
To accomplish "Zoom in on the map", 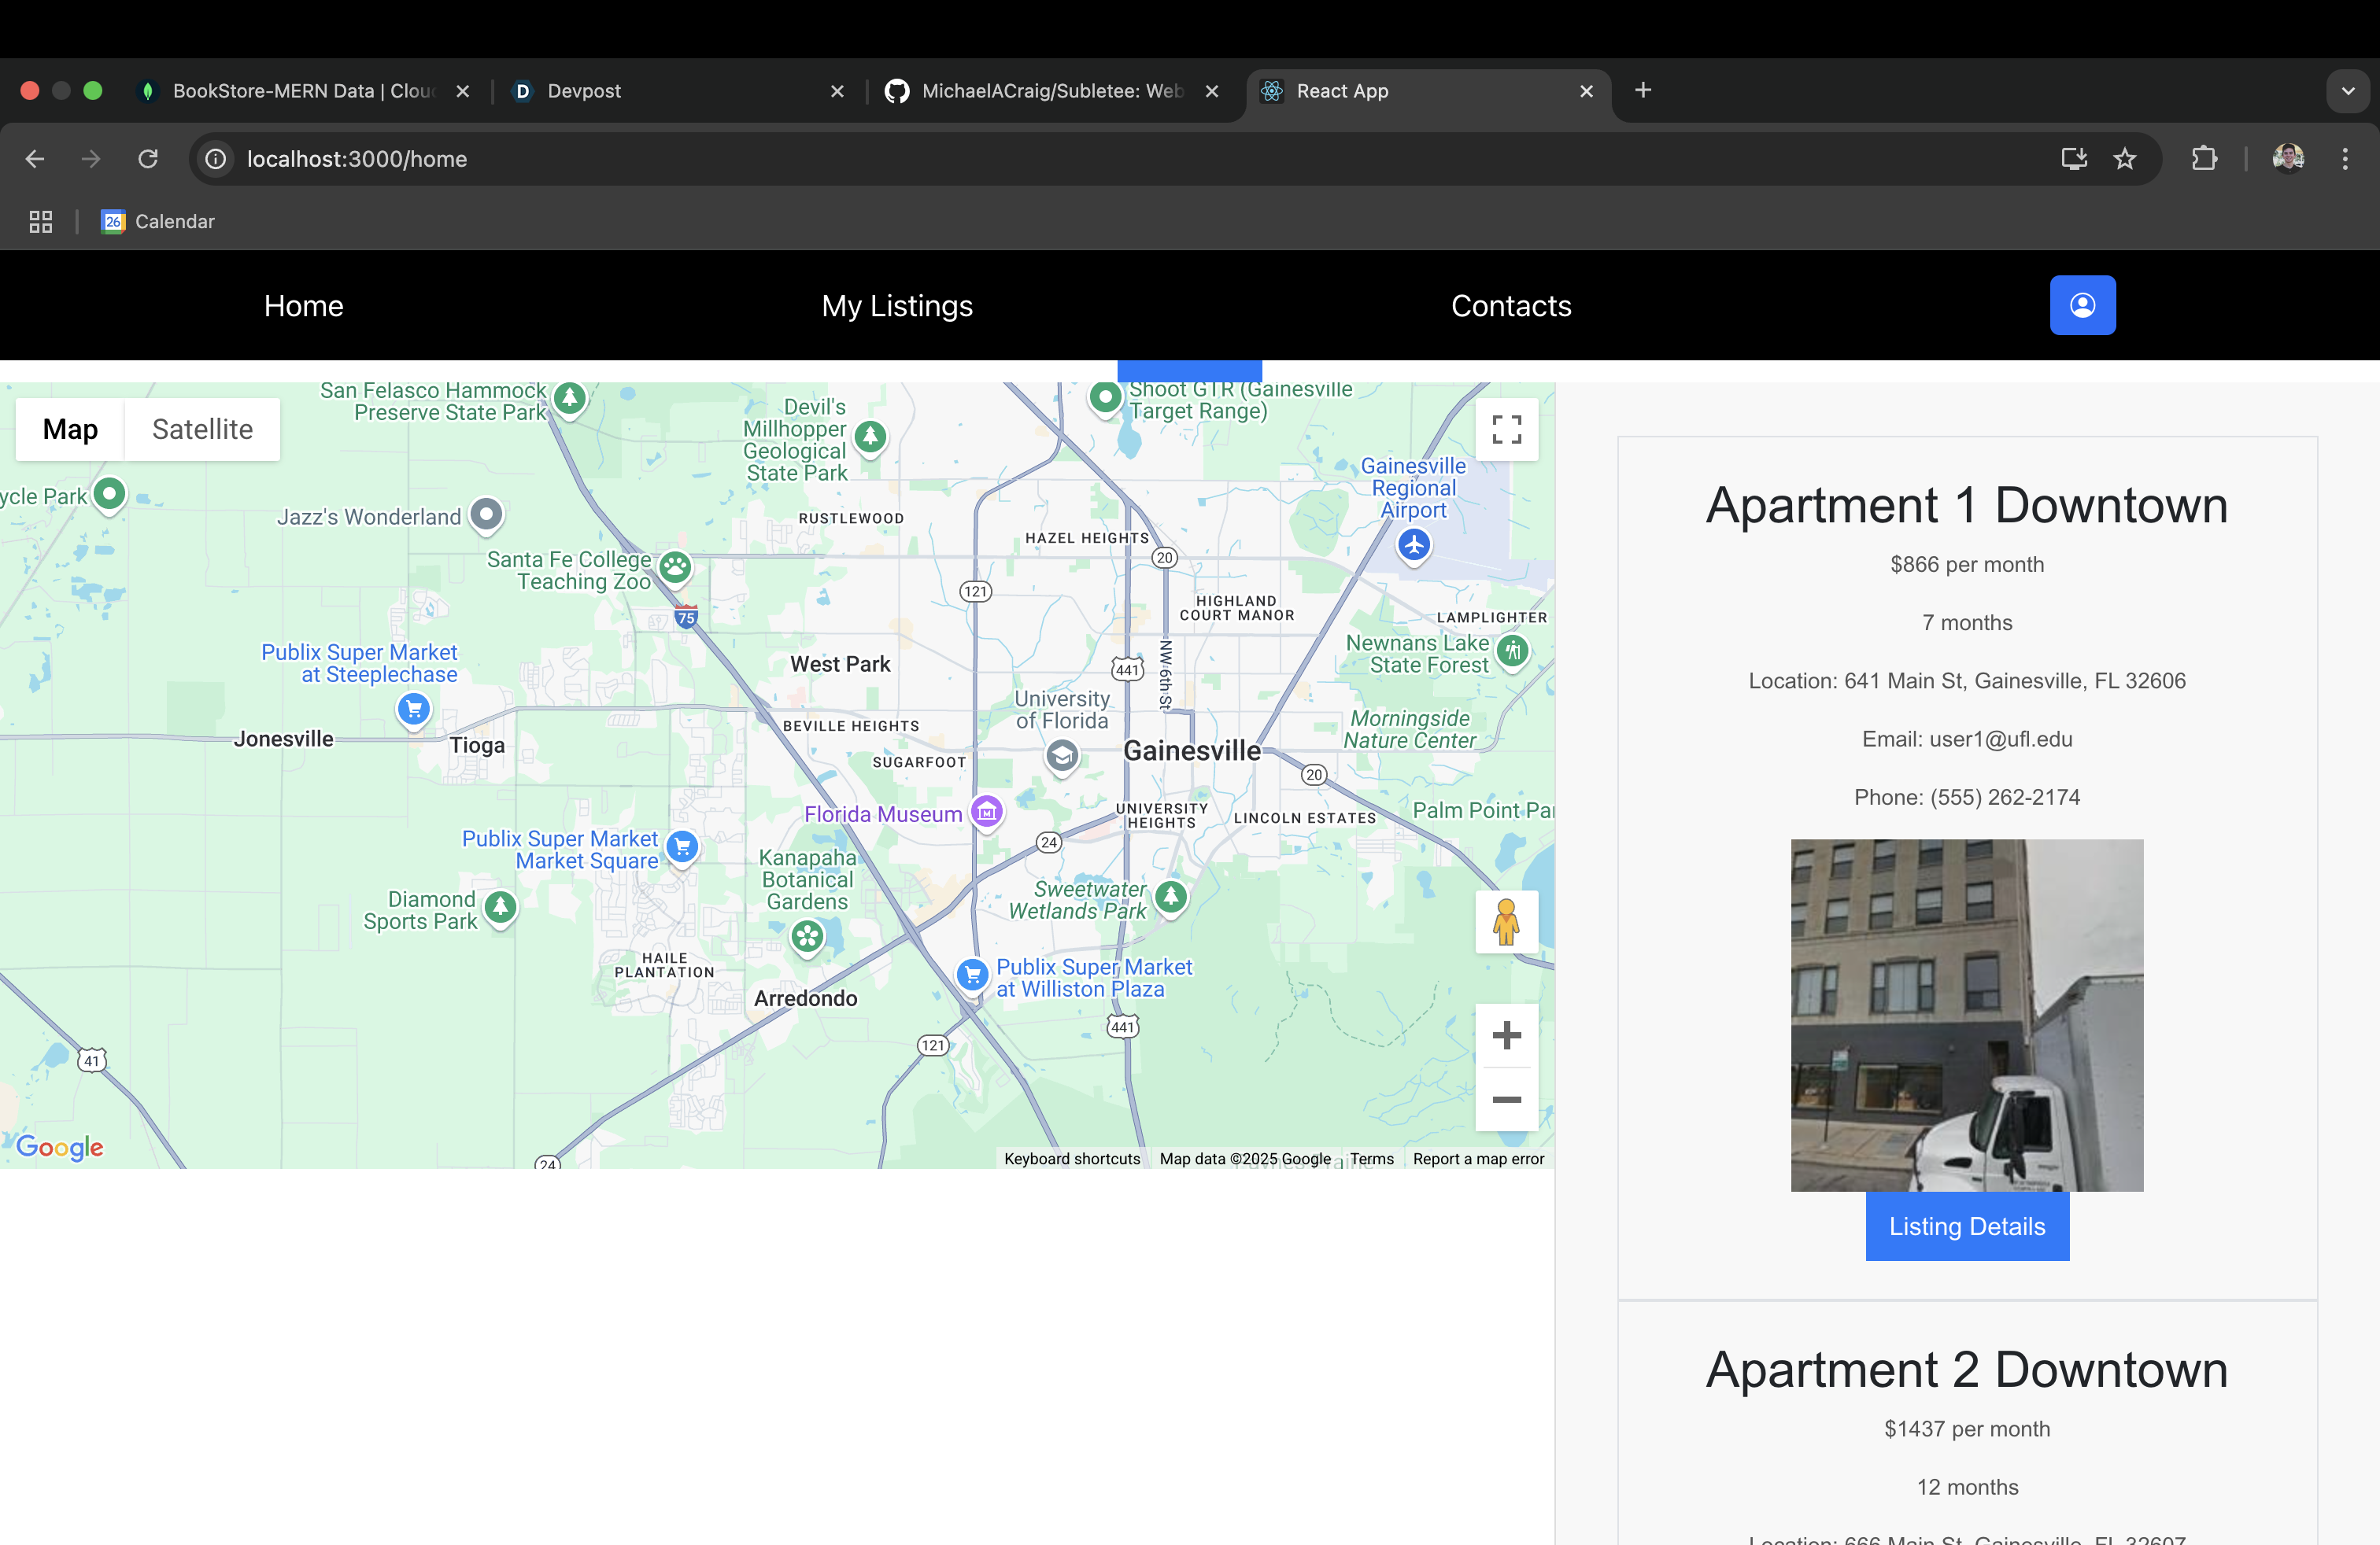I will (1506, 1035).
